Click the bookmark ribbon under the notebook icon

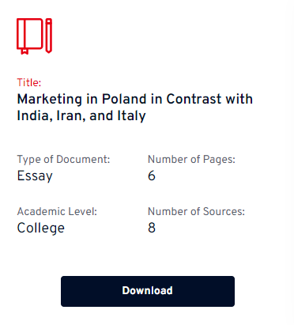click(24, 51)
